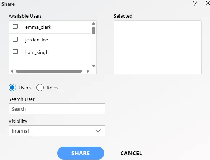Click the vertical scrollbar thumb in Available Users
This screenshot has width=210, height=160.
93,31
